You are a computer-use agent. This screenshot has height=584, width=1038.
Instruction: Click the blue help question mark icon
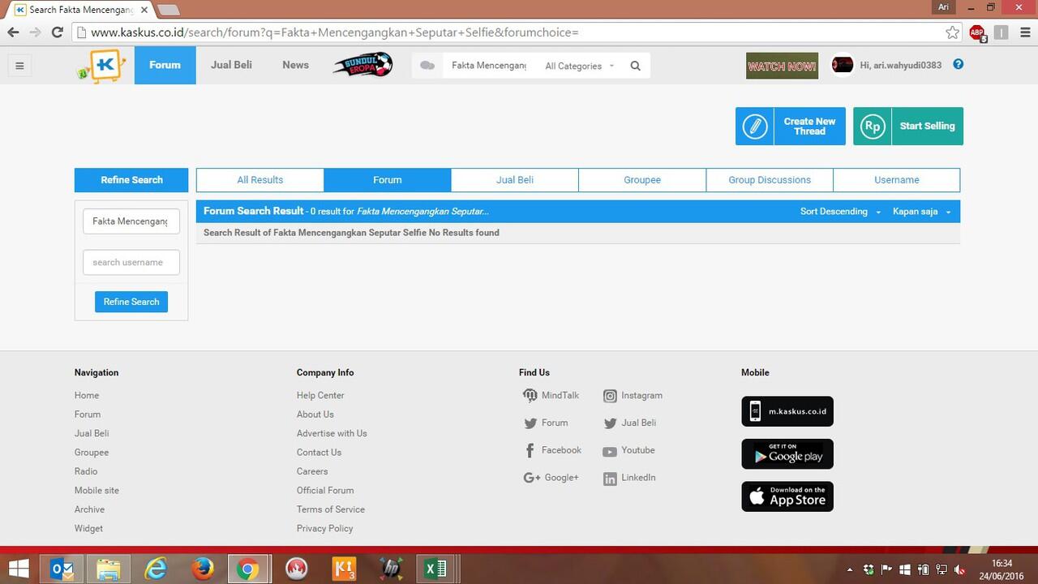[959, 64]
